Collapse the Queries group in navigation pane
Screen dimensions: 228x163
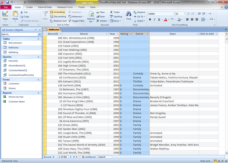tap(39, 57)
